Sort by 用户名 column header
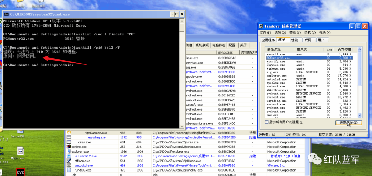 [x=309, y=50]
